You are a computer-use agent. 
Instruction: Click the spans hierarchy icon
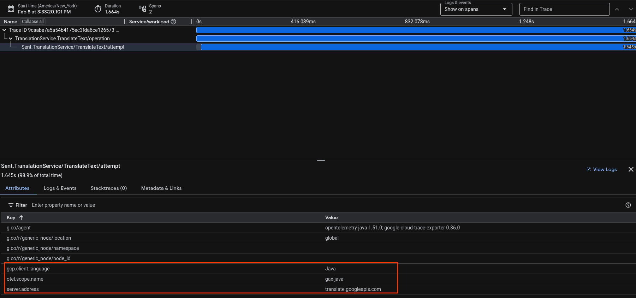(142, 9)
